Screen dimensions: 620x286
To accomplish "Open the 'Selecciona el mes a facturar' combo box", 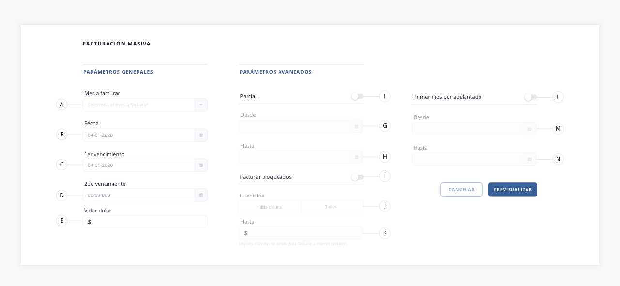I will [145, 105].
